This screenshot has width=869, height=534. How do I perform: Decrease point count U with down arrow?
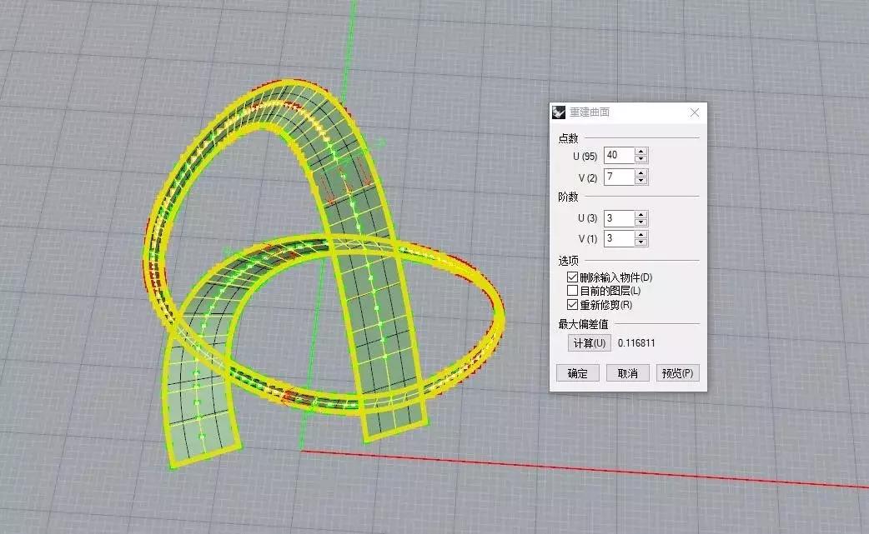point(640,159)
